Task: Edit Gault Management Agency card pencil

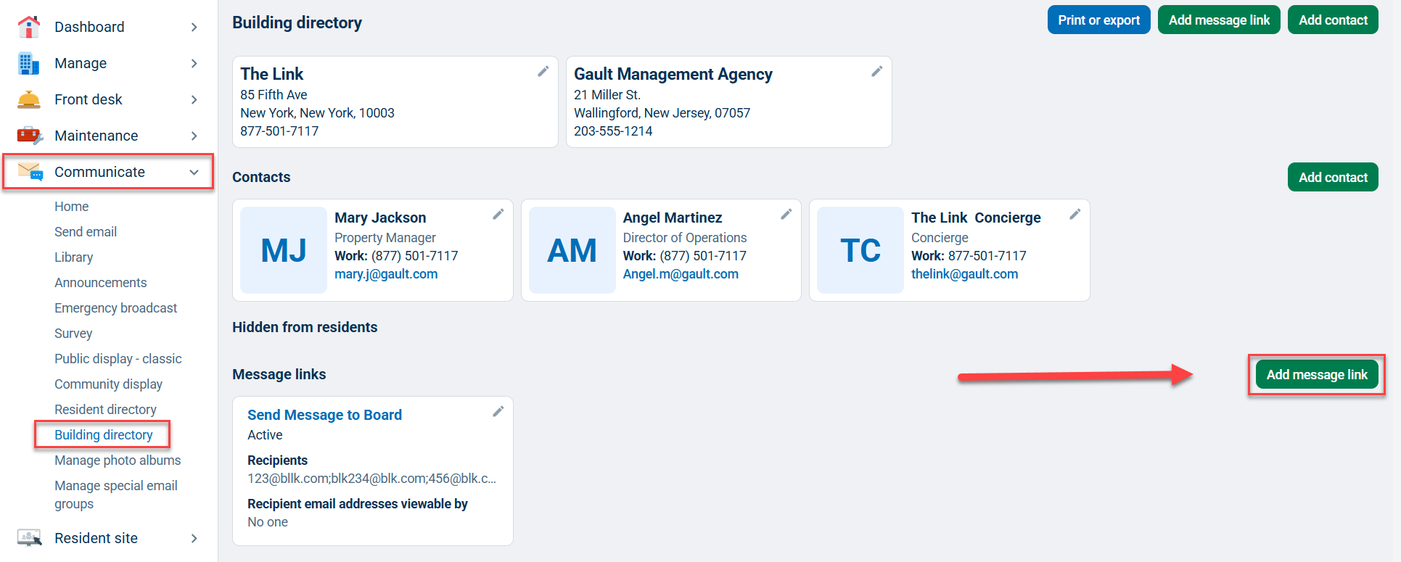Action: pos(876,71)
